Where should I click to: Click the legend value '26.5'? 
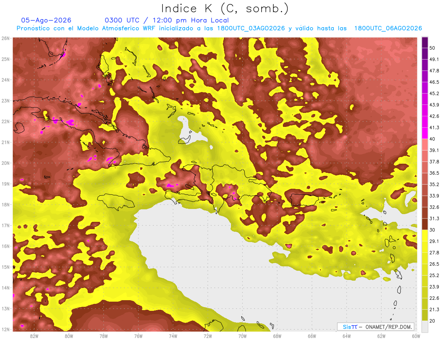pyautogui.click(x=435, y=264)
